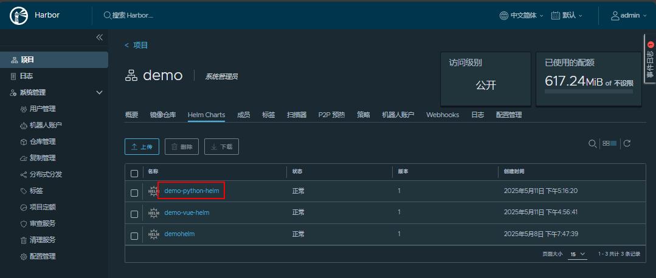Open the 扫描器 tab
Screen dimensions: 656x278
[297, 115]
